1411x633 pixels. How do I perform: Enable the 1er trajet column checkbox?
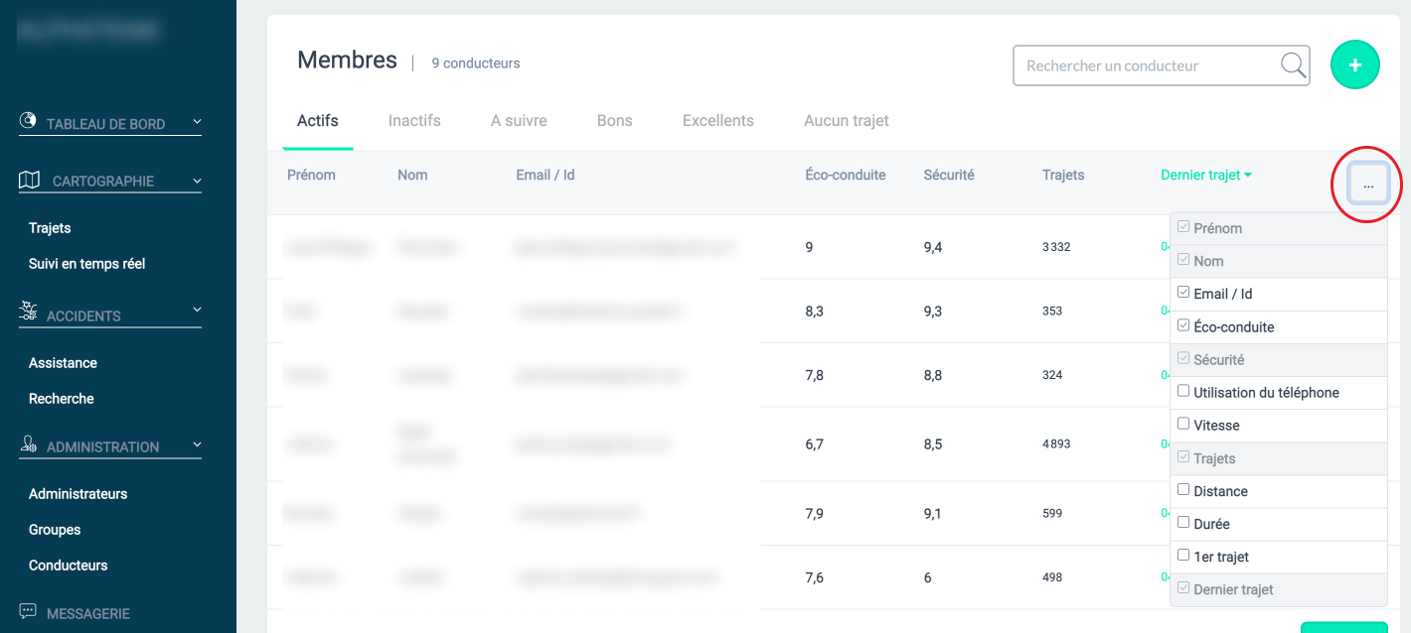coord(1183,556)
